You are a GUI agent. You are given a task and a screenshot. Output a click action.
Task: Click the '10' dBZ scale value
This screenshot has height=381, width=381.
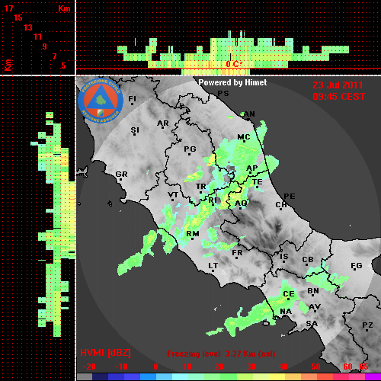coord(187,367)
